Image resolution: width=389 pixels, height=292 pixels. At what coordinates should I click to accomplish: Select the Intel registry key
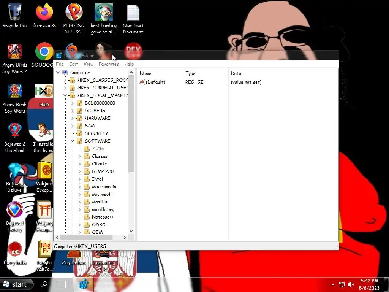point(97,179)
